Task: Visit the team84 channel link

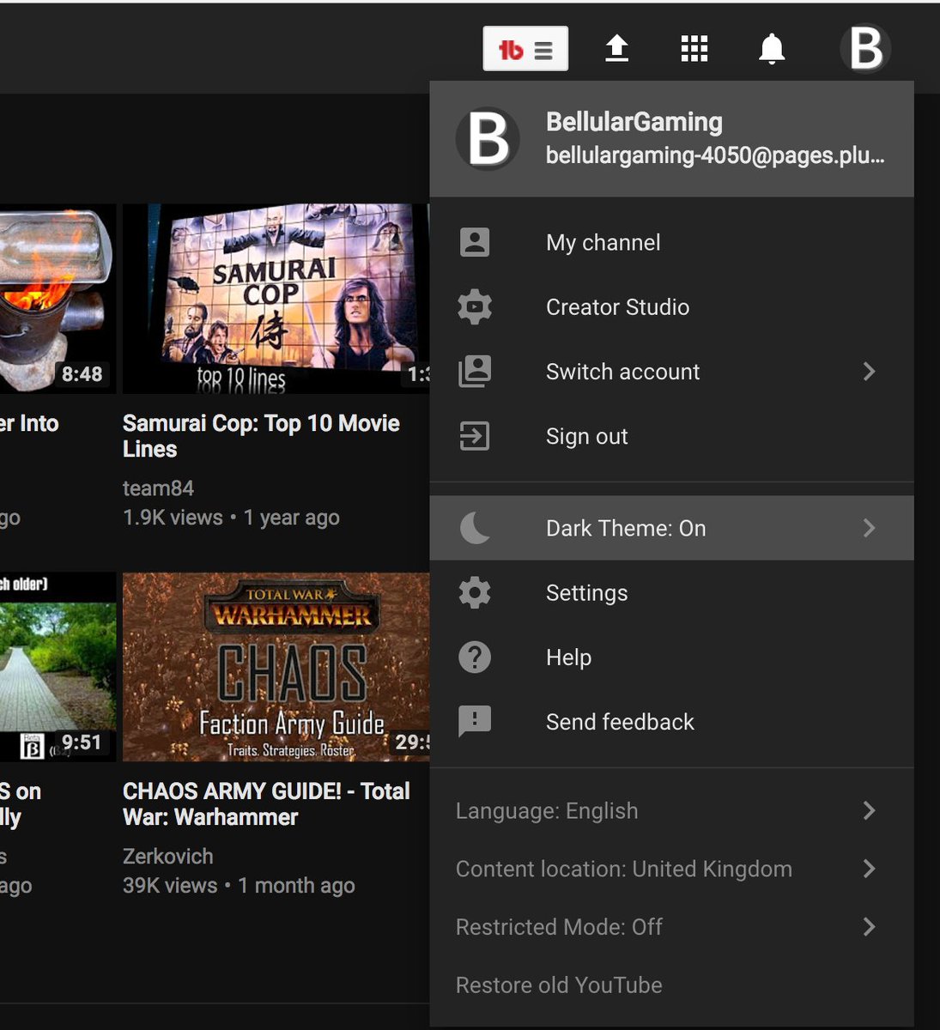Action: (x=158, y=488)
